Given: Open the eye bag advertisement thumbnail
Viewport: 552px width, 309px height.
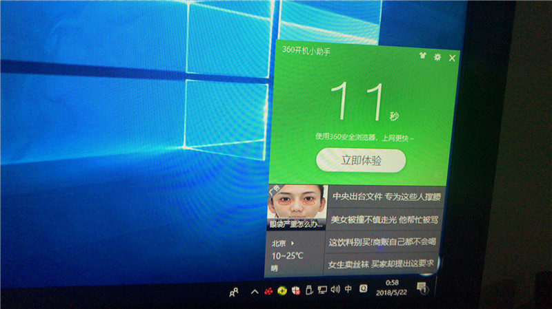Looking at the screenshot, I should (297, 207).
